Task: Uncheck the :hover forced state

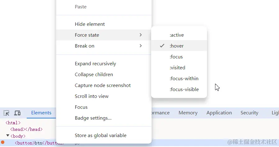Action: [x=177, y=46]
